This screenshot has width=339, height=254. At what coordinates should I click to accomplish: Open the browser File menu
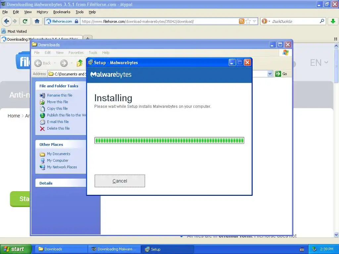coord(5,12)
